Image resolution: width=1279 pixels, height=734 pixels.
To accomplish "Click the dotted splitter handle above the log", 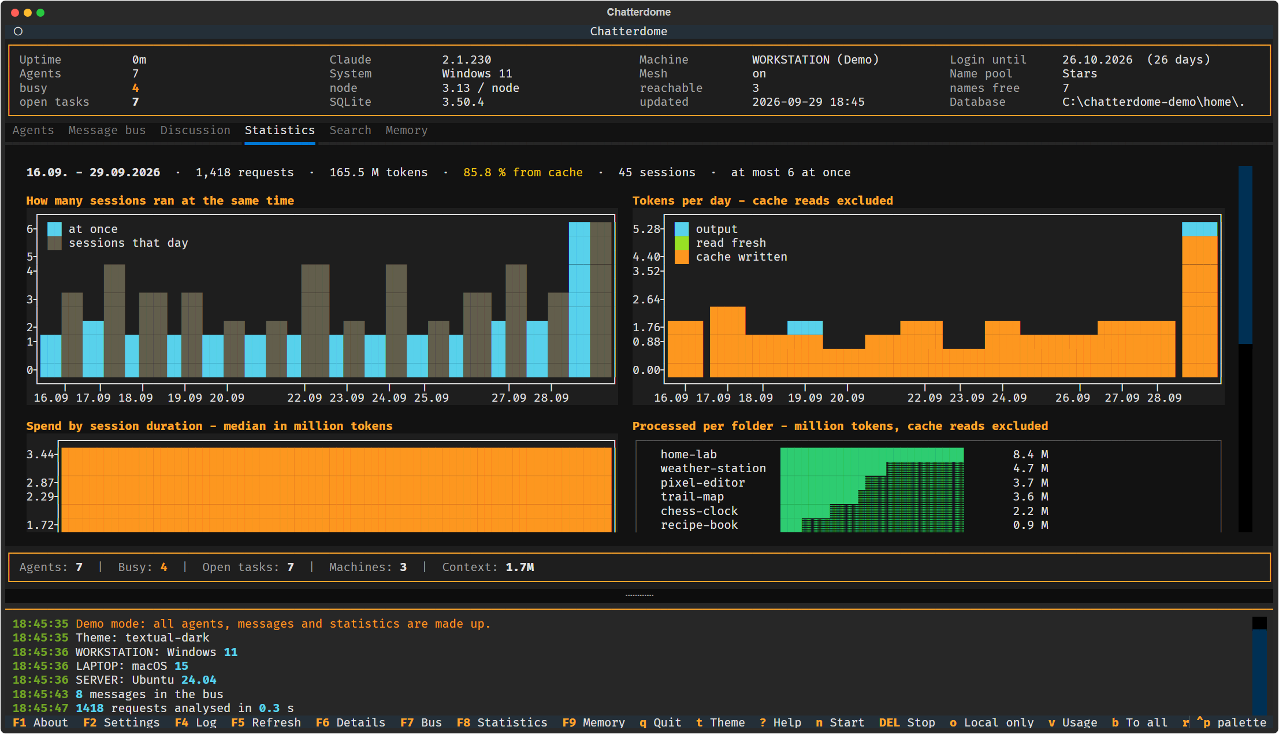I will coord(640,595).
